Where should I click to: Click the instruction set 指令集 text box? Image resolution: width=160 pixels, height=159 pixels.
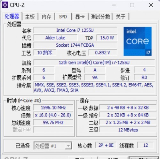[94, 87]
